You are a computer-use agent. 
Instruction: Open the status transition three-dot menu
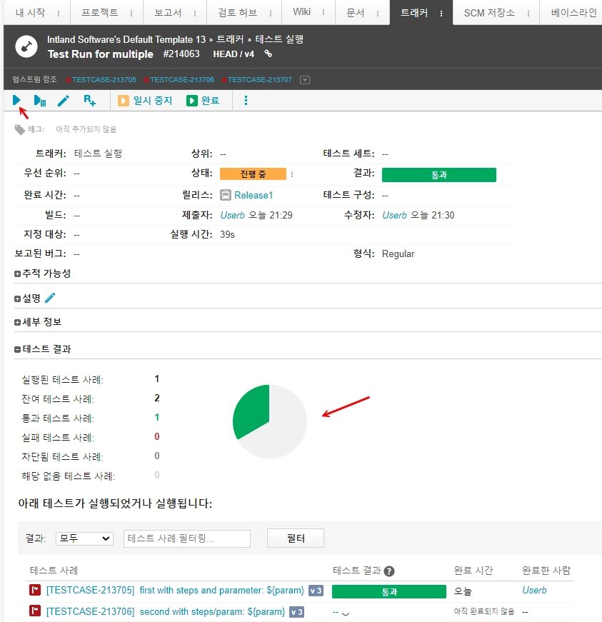point(292,174)
